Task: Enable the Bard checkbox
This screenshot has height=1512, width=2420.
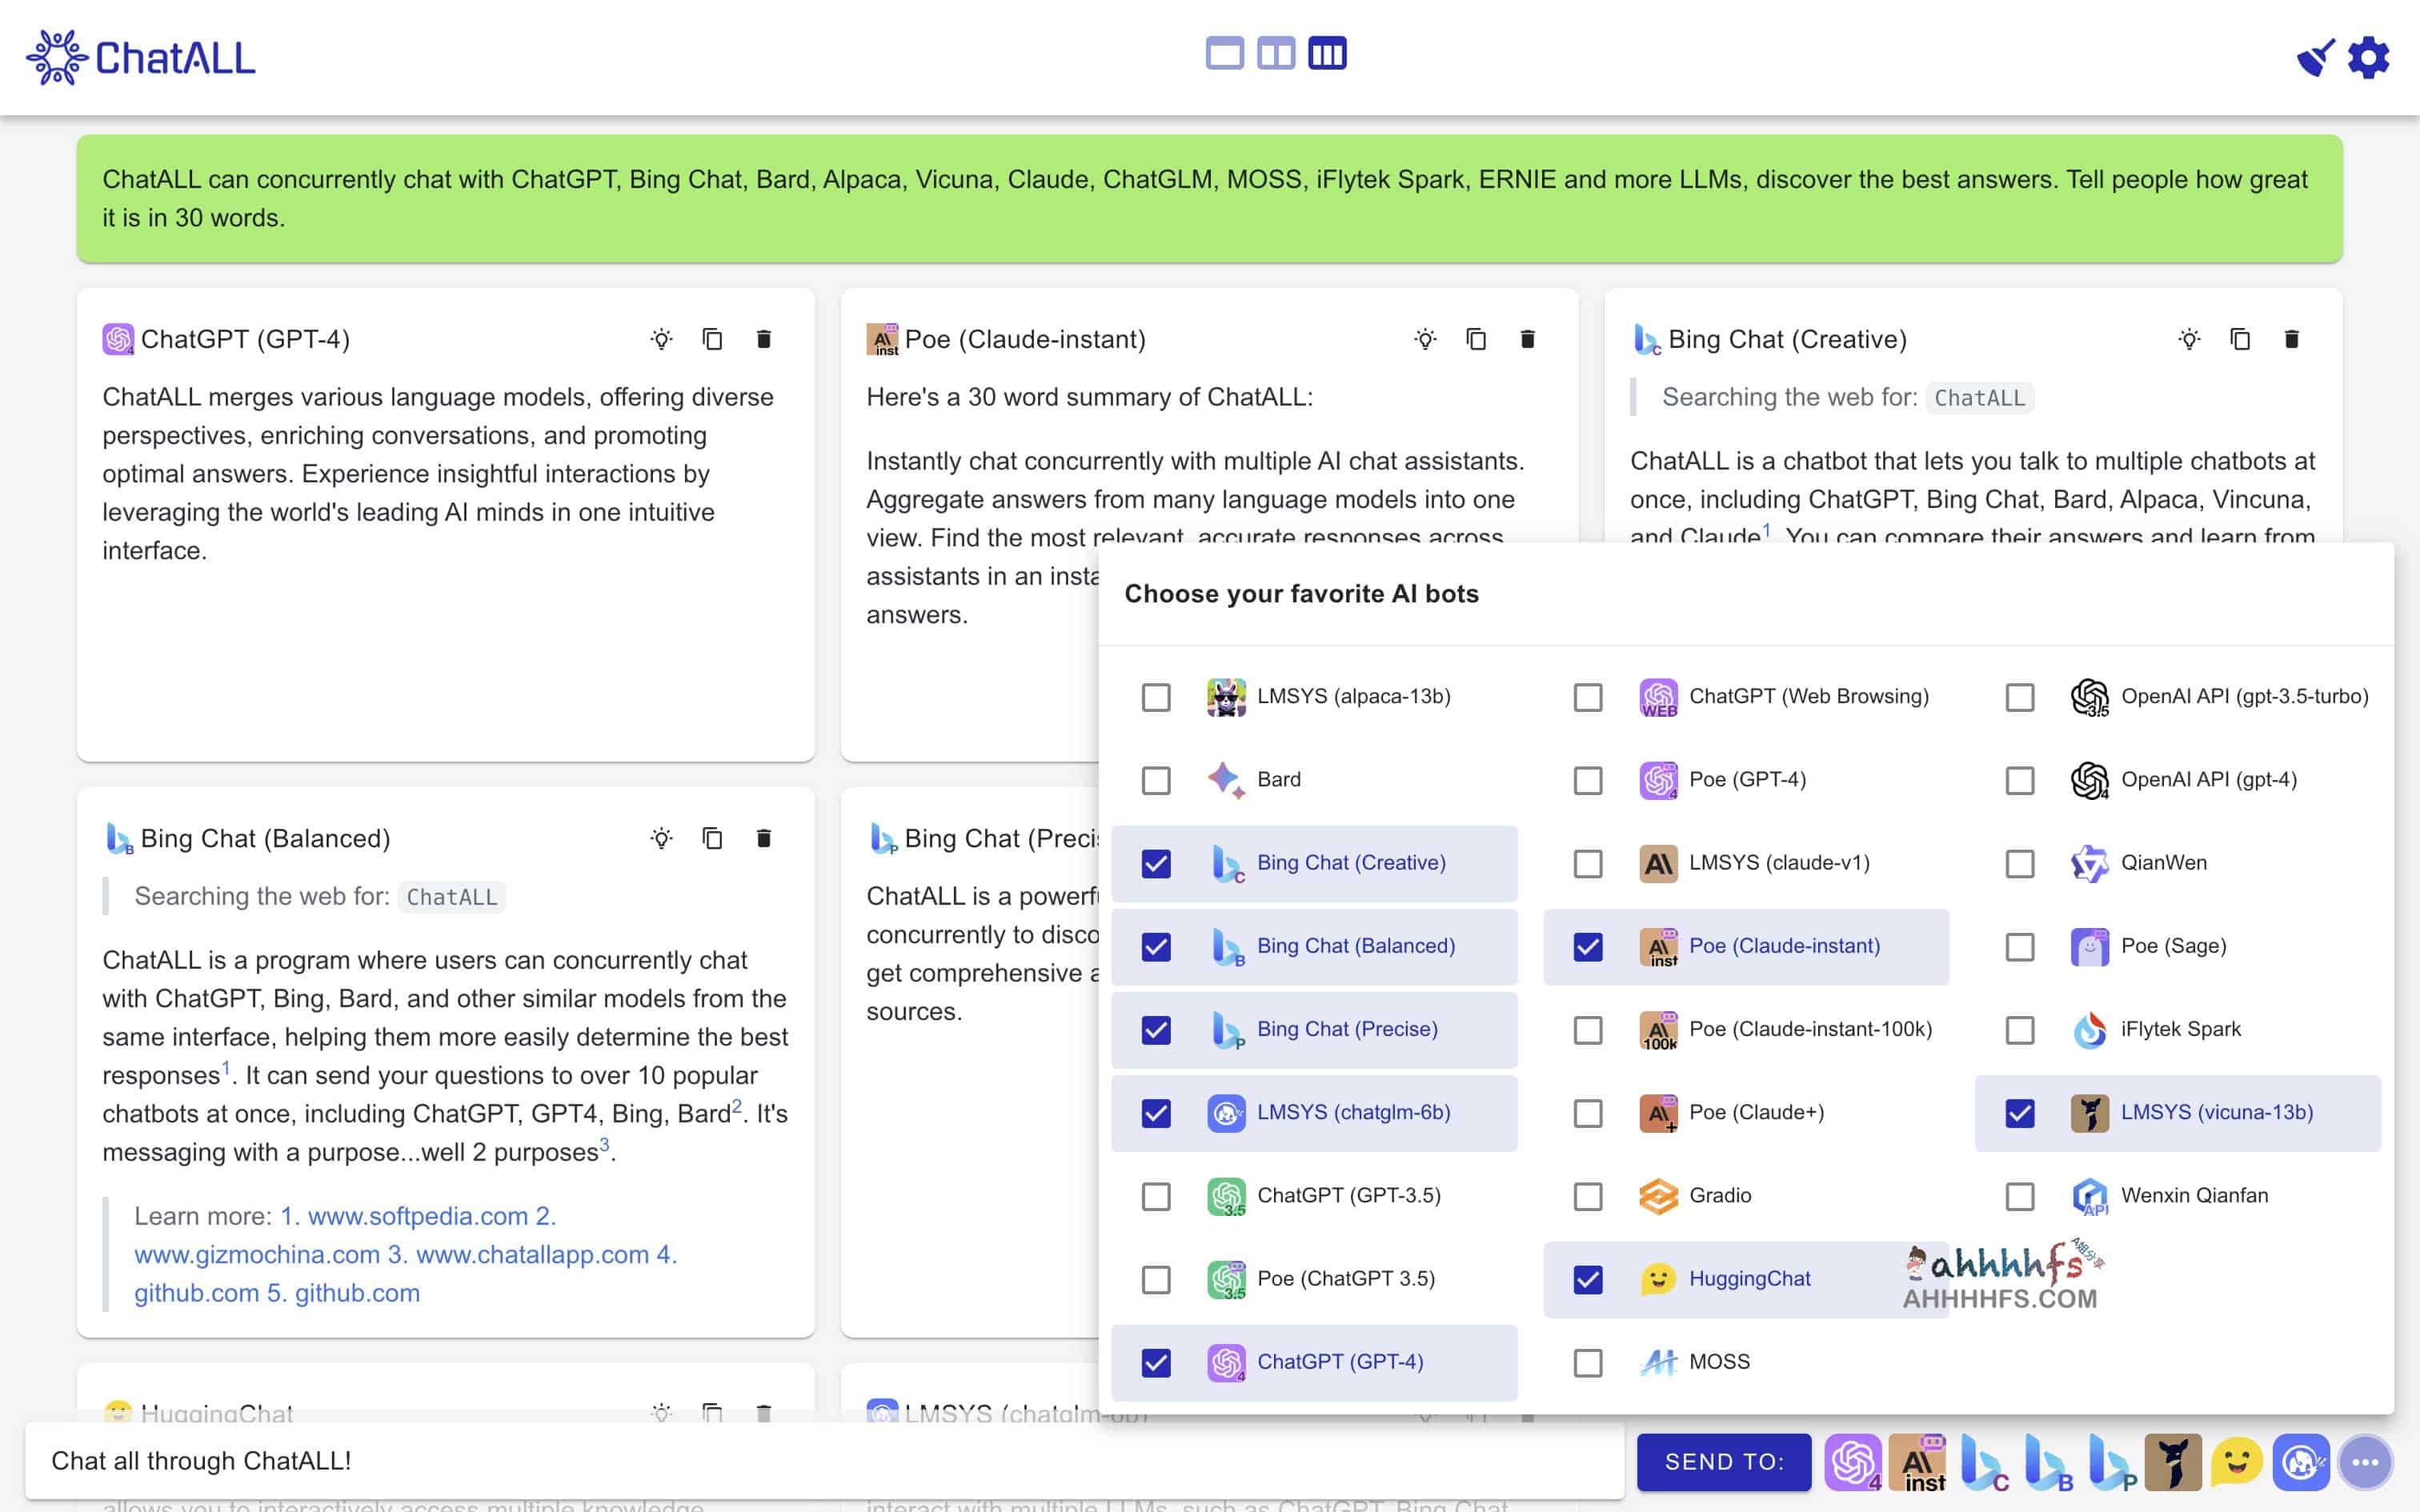Action: (1156, 780)
